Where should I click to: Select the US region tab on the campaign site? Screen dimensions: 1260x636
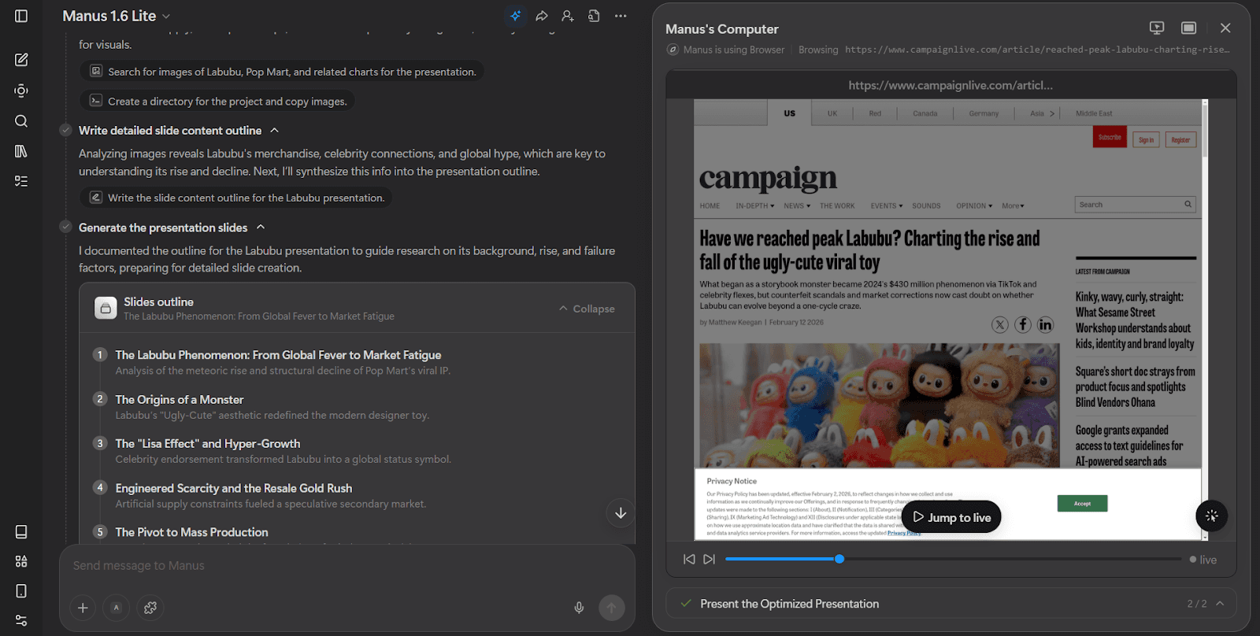(789, 113)
